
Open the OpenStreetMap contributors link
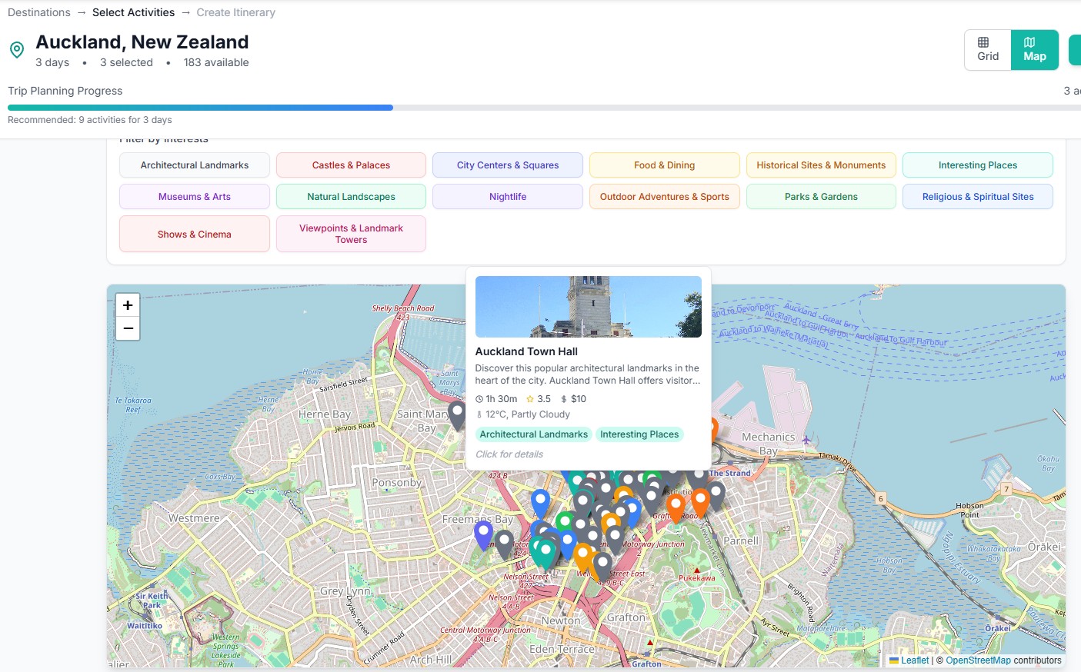click(x=978, y=660)
